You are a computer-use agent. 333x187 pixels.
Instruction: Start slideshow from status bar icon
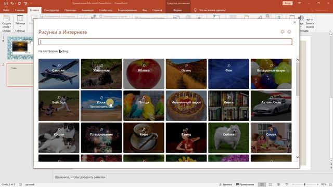point(287,184)
